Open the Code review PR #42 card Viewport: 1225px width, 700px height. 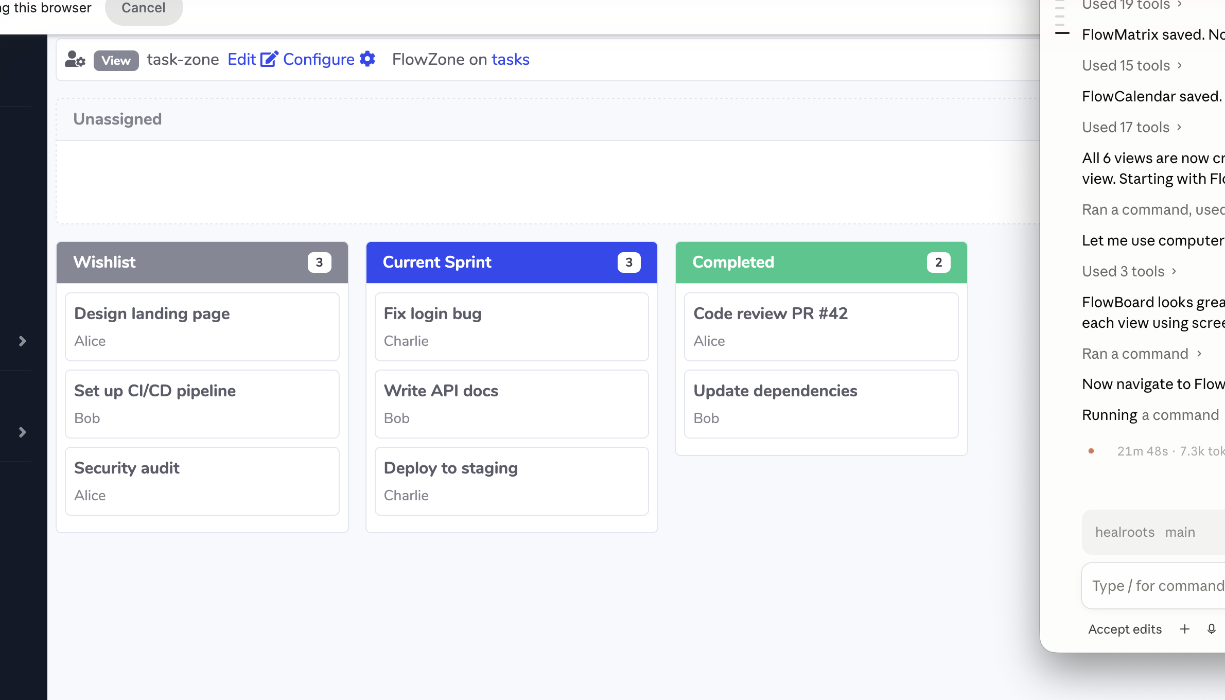(821, 327)
